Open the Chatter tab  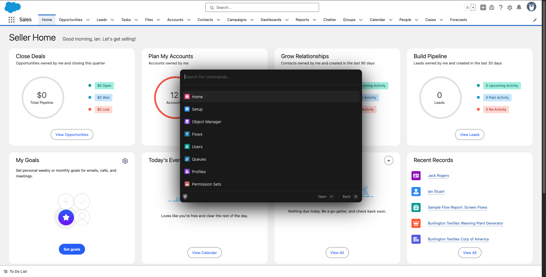tap(330, 20)
